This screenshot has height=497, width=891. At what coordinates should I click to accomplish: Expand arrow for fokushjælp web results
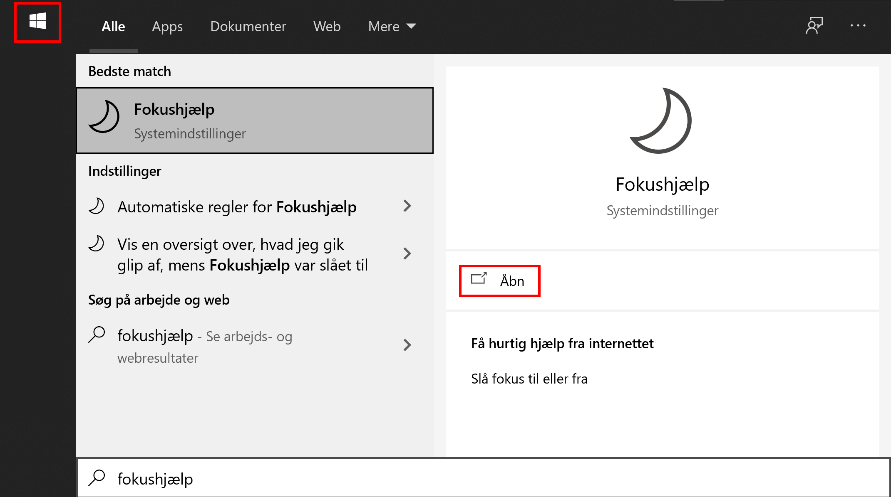407,345
